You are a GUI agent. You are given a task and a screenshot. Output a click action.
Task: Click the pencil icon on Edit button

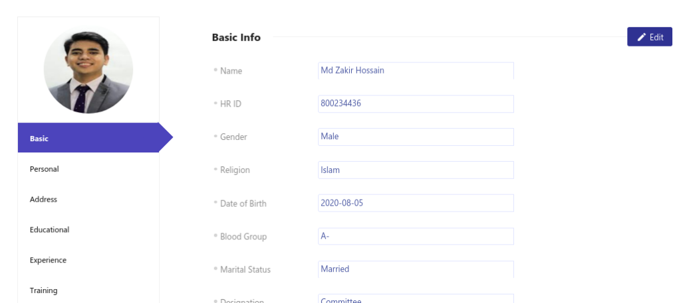tap(642, 37)
